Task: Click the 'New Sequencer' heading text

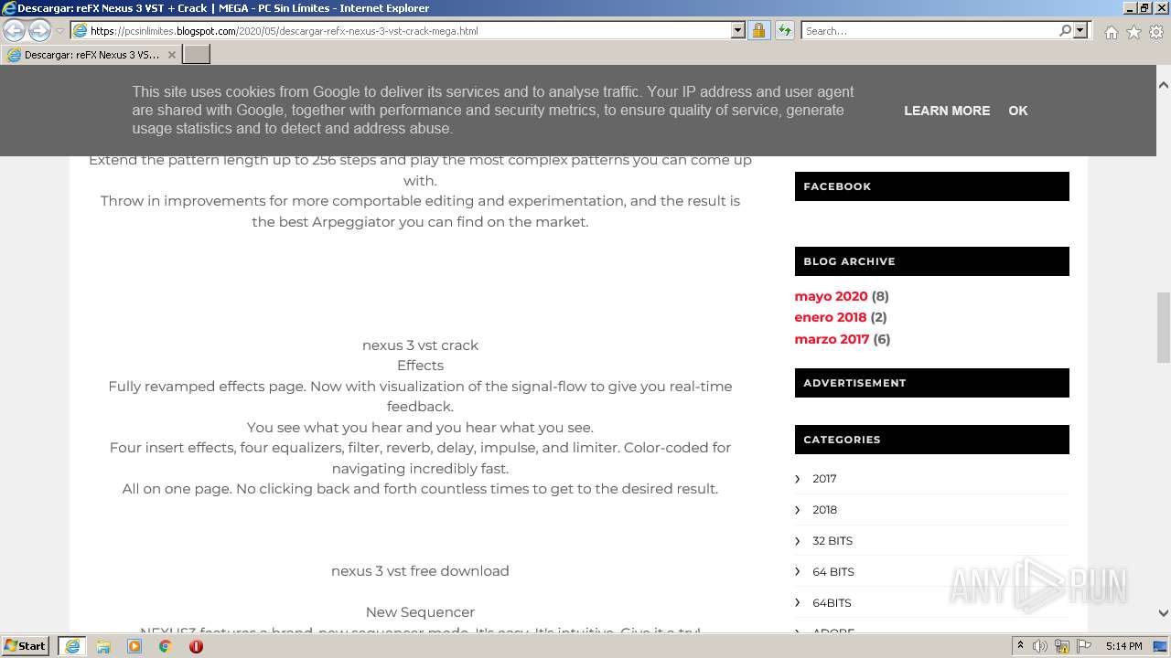Action: 420,612
